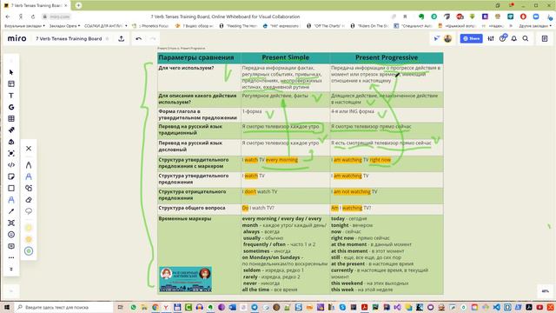This screenshot has width=556, height=313.
Task: Select the Sticky note tool
Action: pyautogui.click(x=11, y=176)
